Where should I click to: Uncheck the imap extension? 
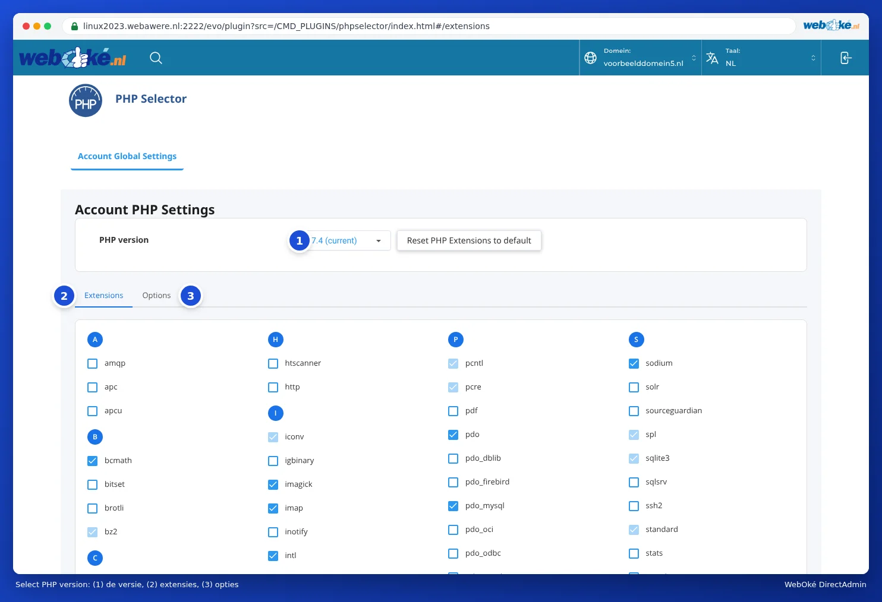(x=273, y=508)
